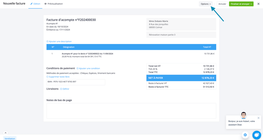Click Rénovation maison partie 3 field
This screenshot has width=263, height=140.
pyautogui.click(x=181, y=35)
